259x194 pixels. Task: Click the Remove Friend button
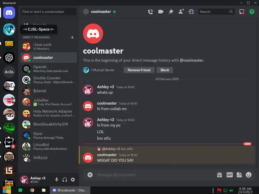139,70
